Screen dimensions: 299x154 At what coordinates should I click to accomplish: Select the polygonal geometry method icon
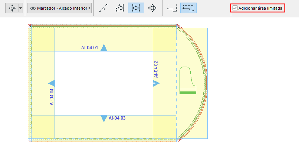click(x=120, y=8)
